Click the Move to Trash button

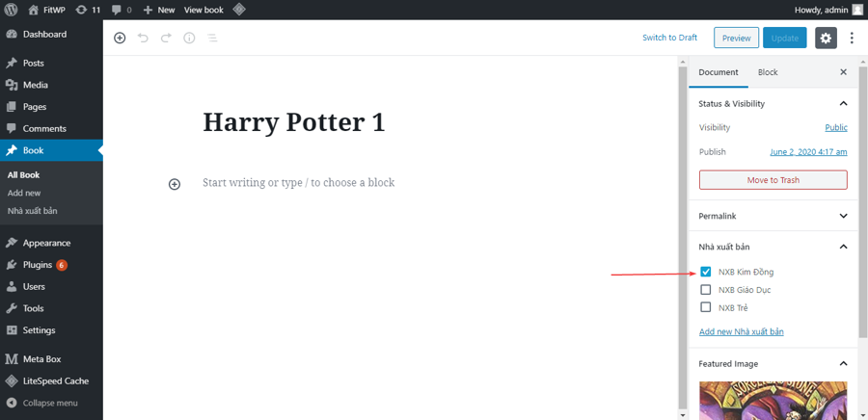point(773,180)
